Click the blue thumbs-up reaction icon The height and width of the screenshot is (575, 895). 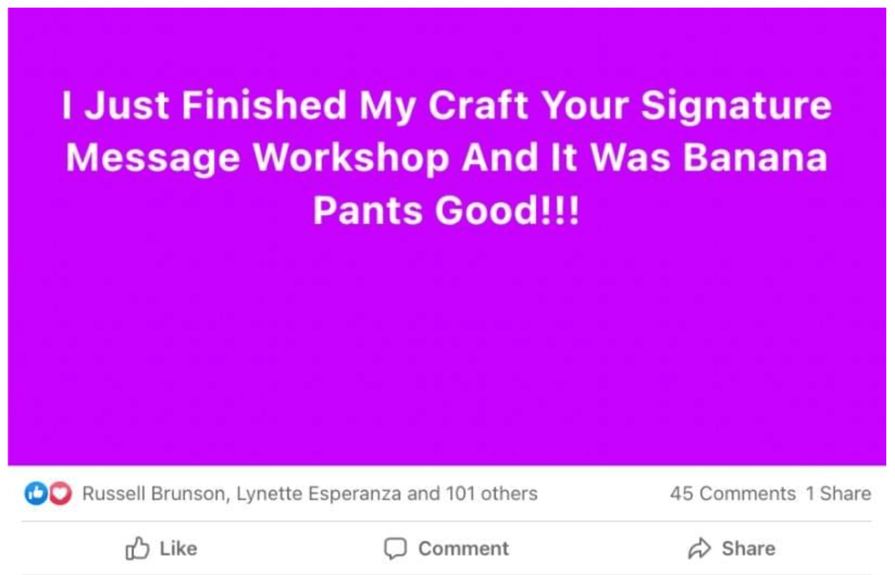click(x=36, y=493)
